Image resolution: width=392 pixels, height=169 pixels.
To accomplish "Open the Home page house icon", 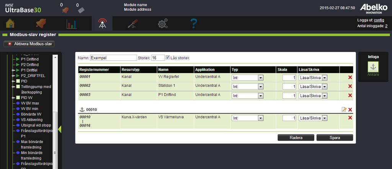I will pos(10,23).
